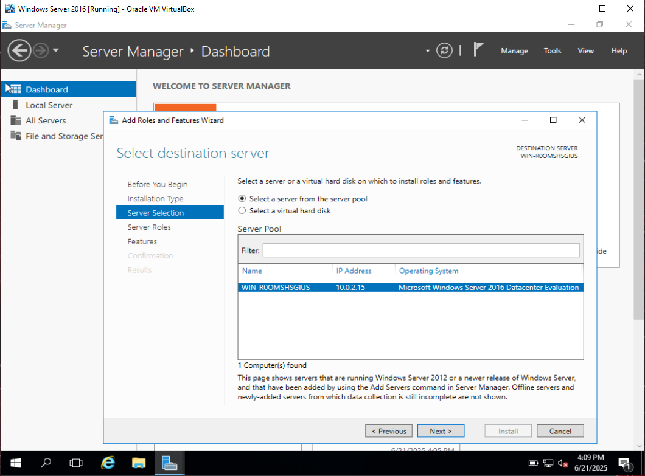Open the Tools menu
This screenshot has width=645, height=476.
coord(552,51)
